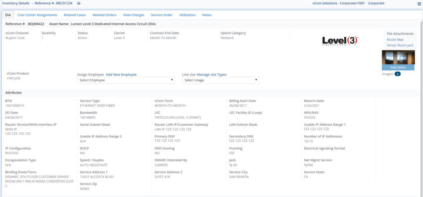Click the Manage Use Types link
The image size is (423, 197).
pyautogui.click(x=211, y=75)
